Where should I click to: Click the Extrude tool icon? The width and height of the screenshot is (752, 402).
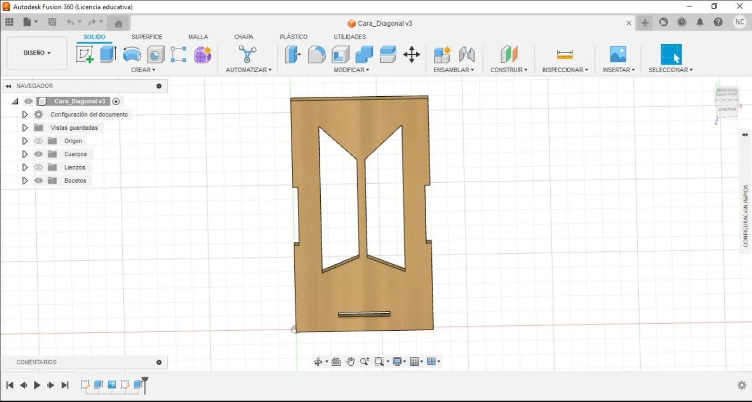click(x=108, y=54)
